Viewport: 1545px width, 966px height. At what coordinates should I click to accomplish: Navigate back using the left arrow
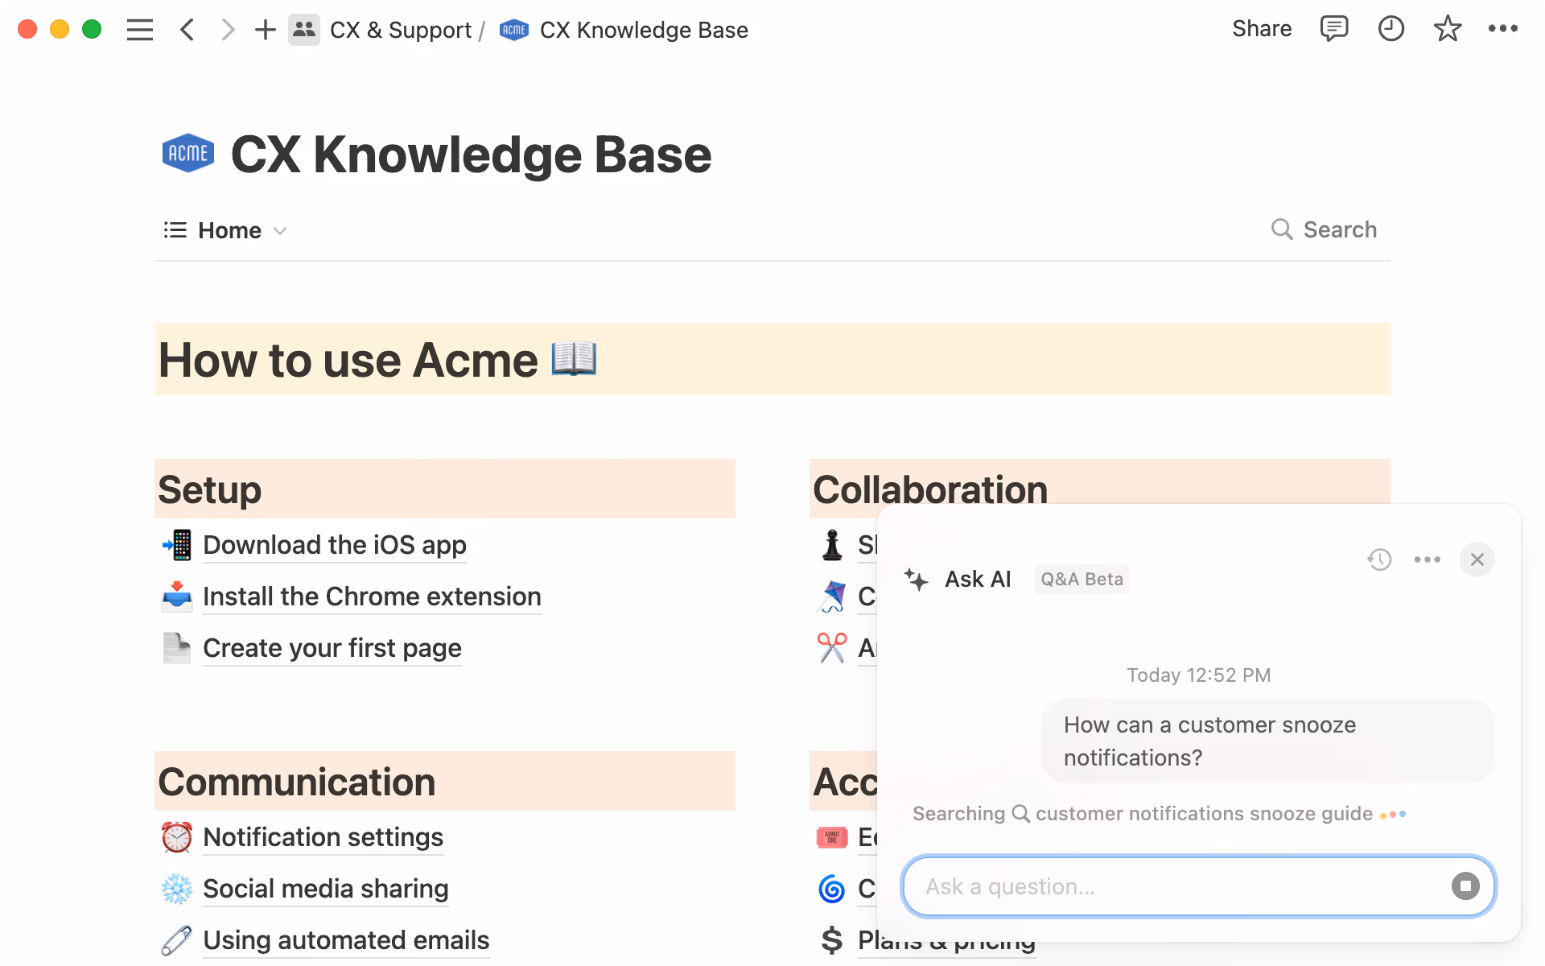[187, 30]
